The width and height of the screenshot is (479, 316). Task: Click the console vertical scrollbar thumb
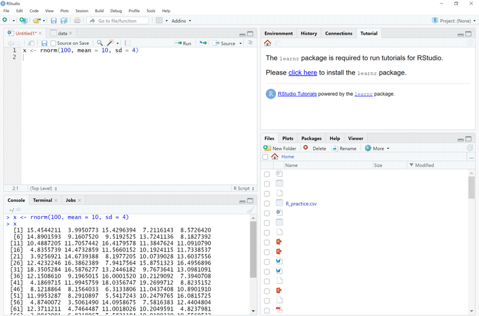[x=253, y=249]
